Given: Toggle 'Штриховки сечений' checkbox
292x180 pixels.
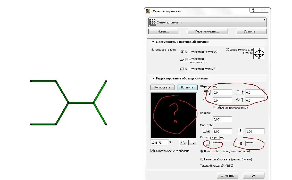Looking at the screenshot, I should pos(186,69).
